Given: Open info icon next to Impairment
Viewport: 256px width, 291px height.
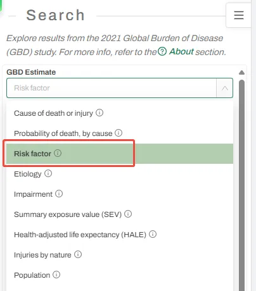Looking at the screenshot, I should [x=59, y=194].
